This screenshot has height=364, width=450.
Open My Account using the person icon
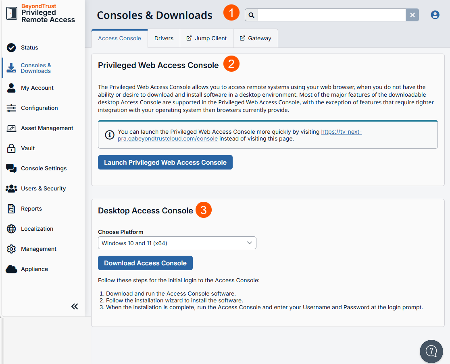click(11, 88)
